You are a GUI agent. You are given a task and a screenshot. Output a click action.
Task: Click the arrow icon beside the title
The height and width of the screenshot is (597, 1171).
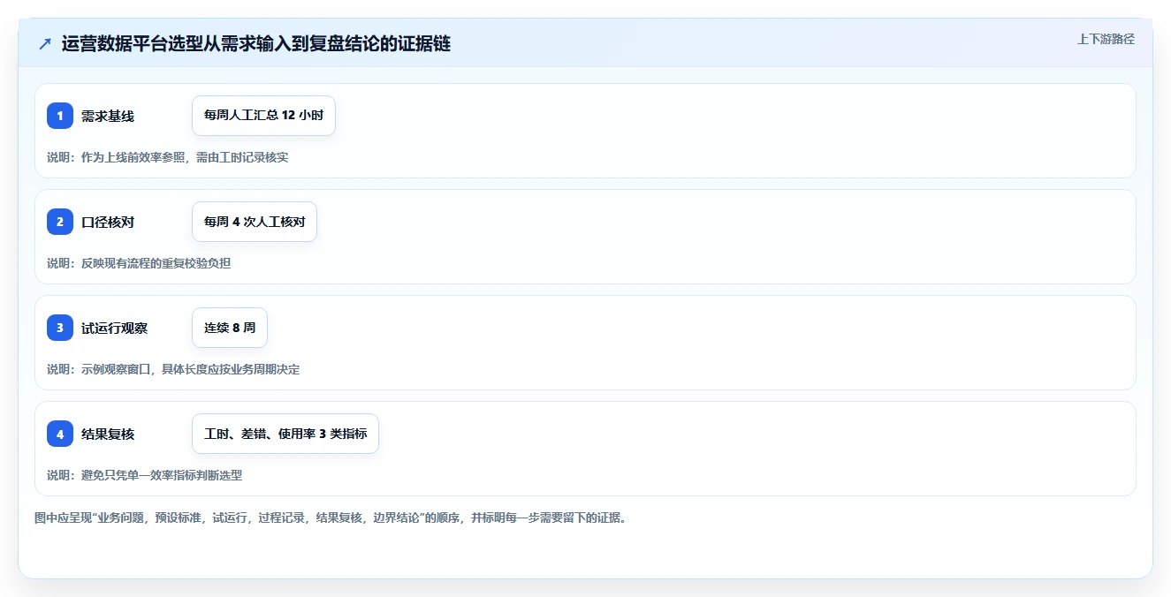click(x=45, y=44)
